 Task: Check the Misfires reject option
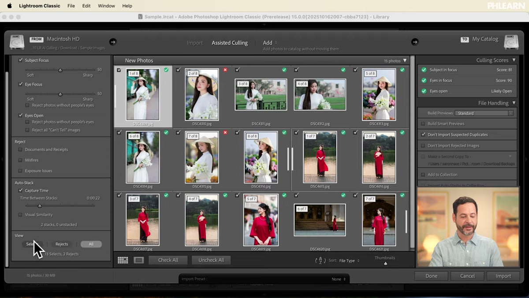tap(20, 160)
